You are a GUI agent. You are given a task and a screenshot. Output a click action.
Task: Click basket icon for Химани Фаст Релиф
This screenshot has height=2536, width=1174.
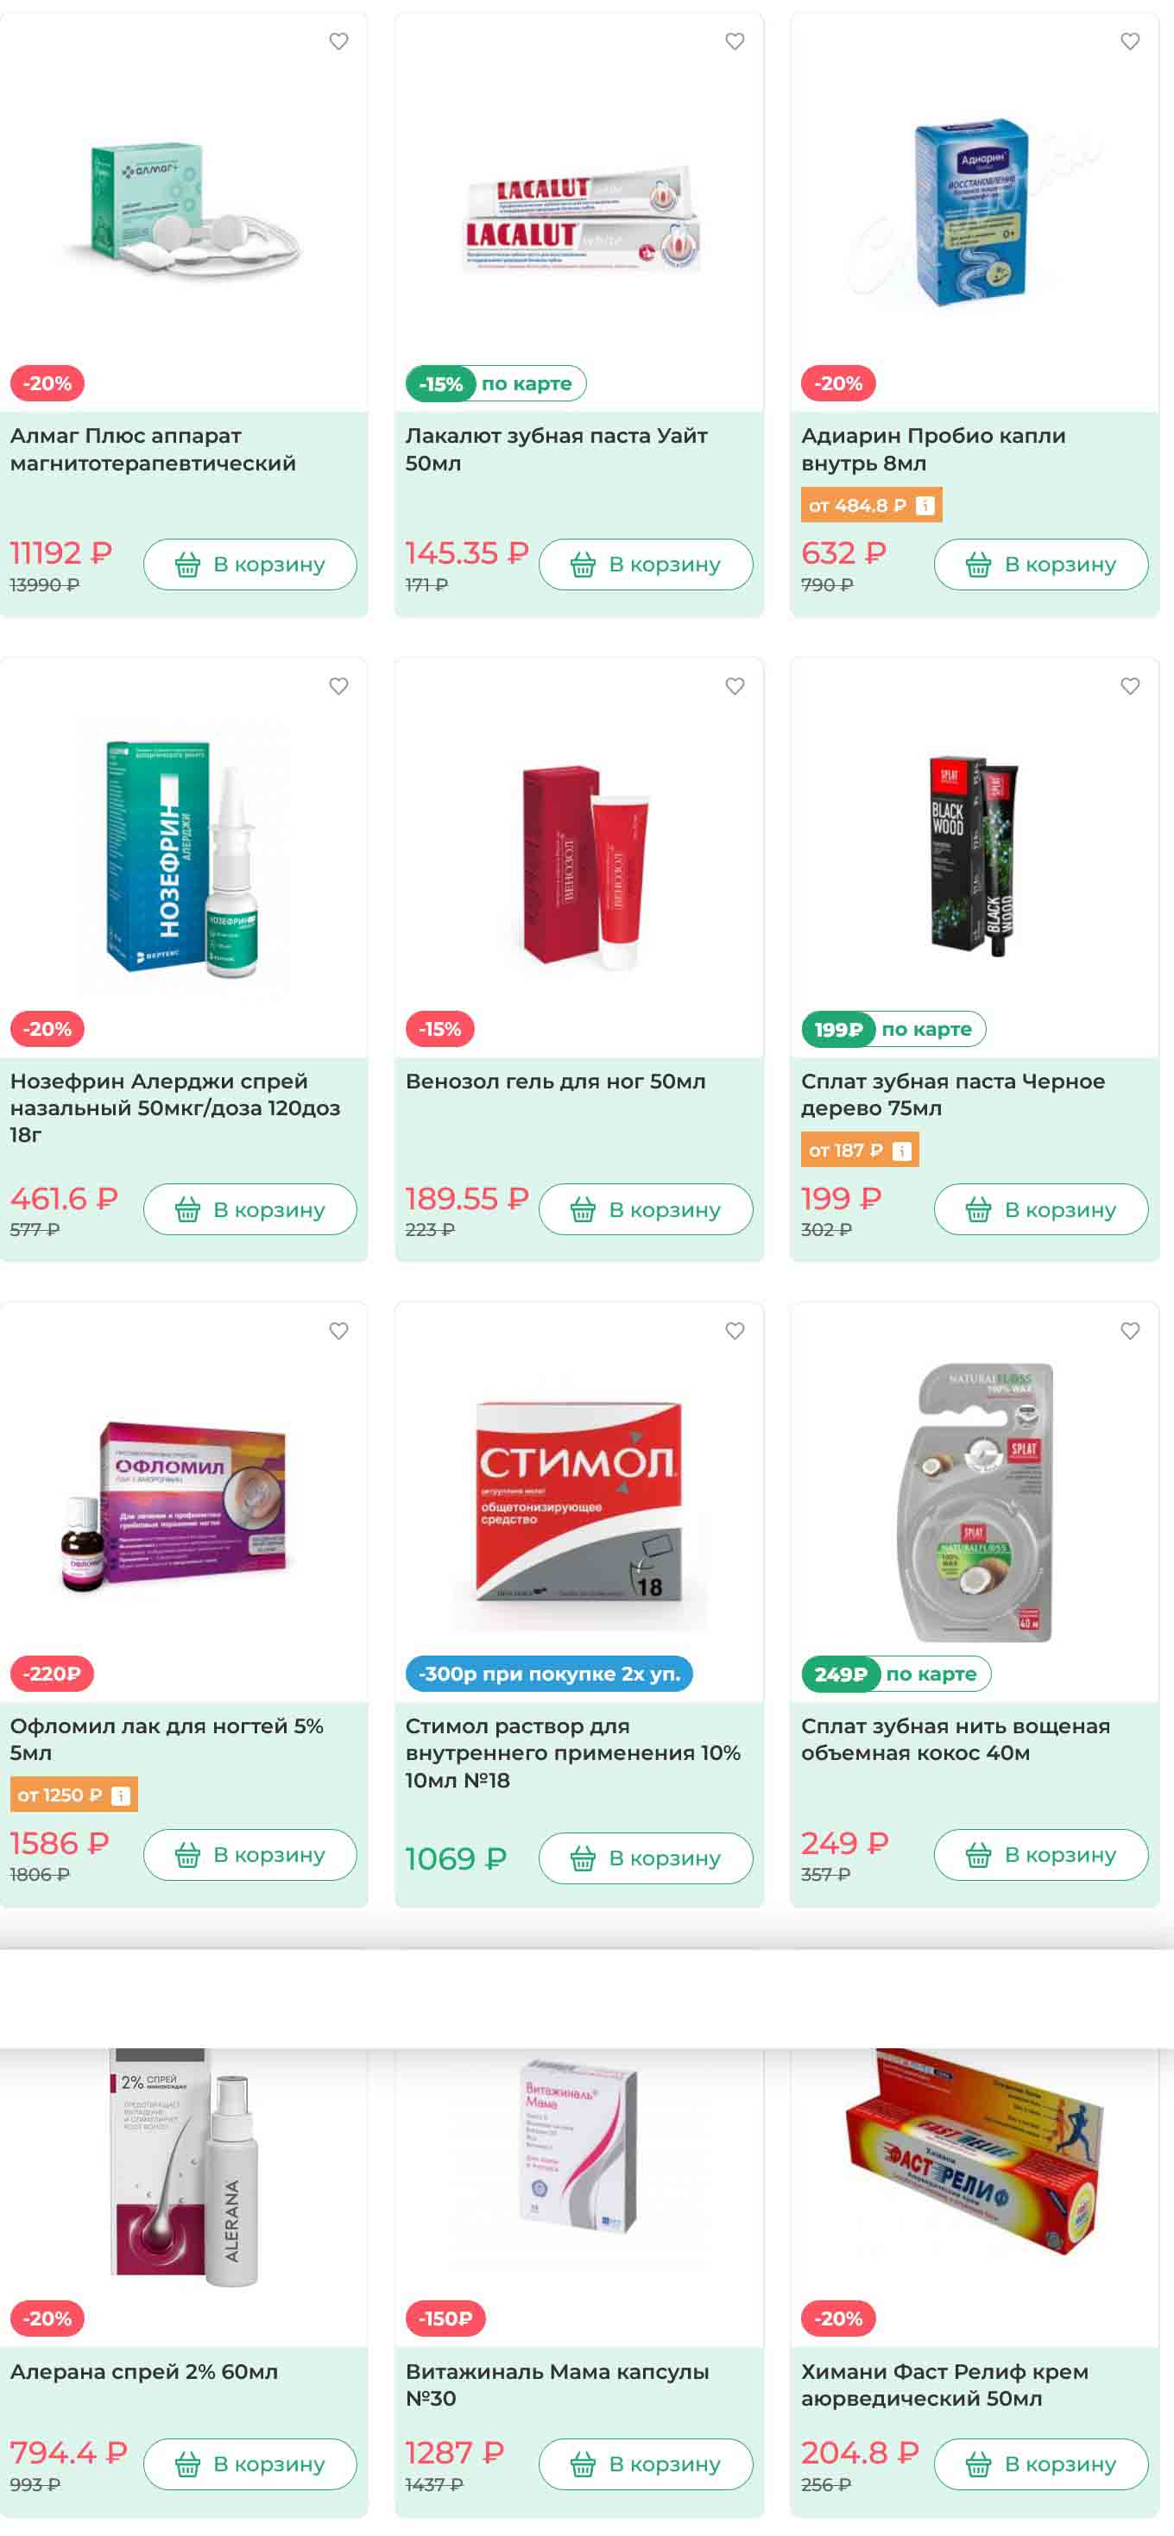[x=977, y=2464]
